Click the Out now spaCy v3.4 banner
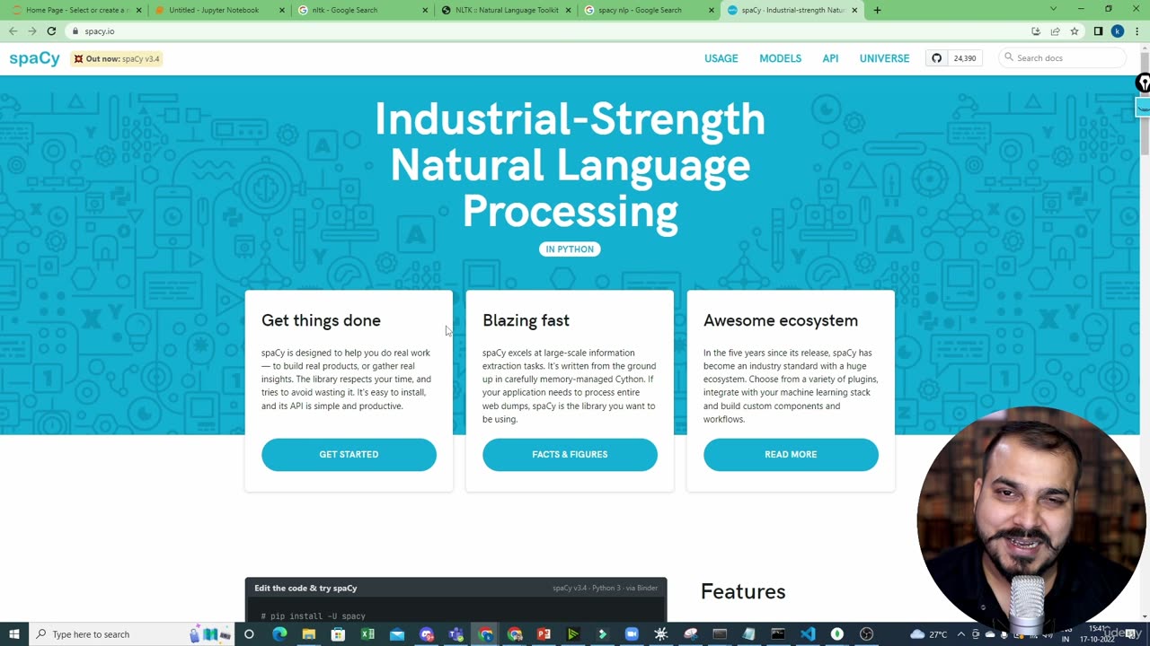The width and height of the screenshot is (1150, 646). 117,58
